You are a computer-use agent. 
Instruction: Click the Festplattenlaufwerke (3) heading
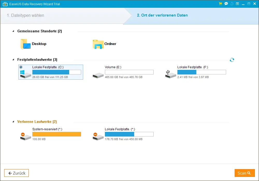tap(37, 60)
